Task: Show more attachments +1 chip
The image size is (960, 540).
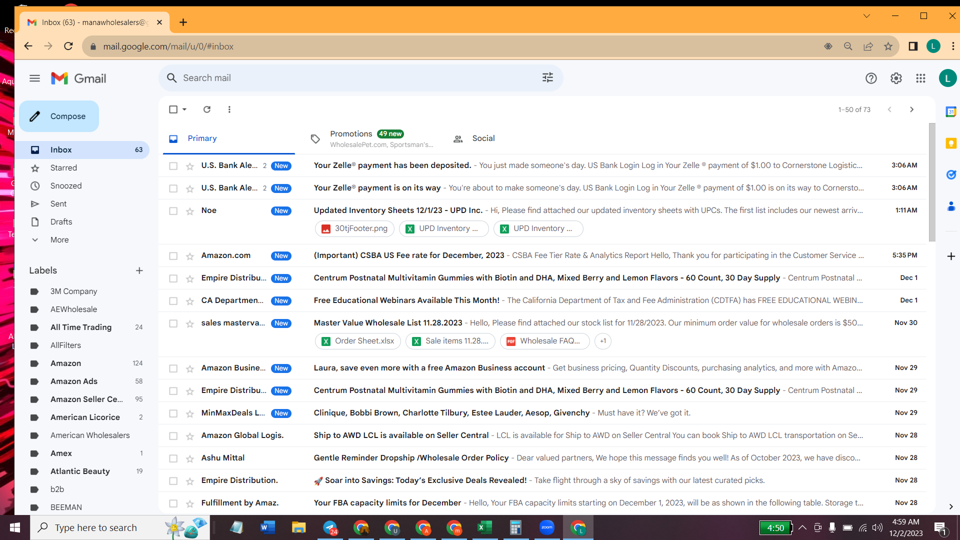Action: tap(603, 341)
